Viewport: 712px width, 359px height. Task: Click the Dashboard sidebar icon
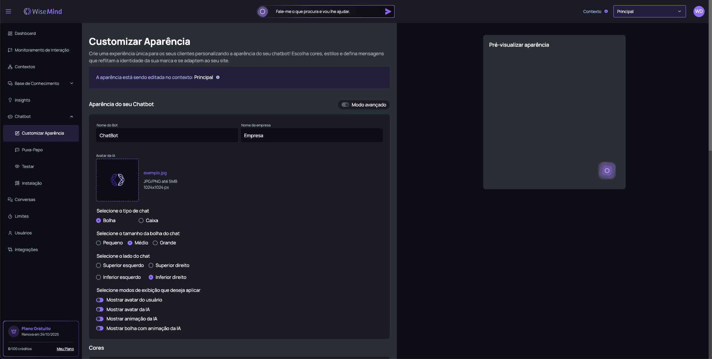click(10, 33)
